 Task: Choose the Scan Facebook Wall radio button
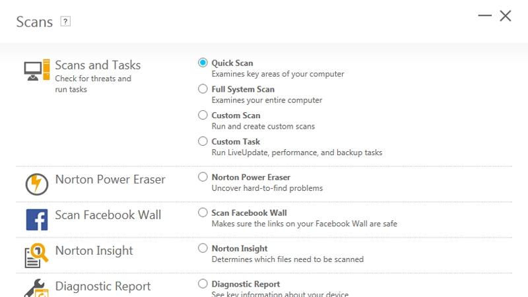point(203,213)
